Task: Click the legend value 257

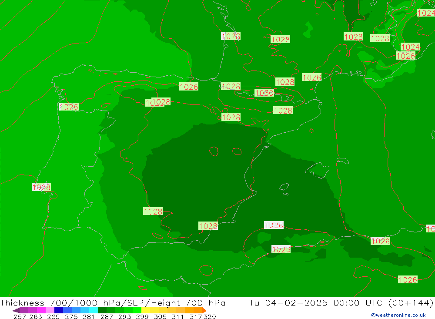Action: pos(20,316)
